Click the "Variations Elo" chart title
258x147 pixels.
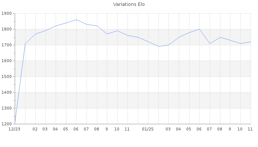tap(129, 4)
